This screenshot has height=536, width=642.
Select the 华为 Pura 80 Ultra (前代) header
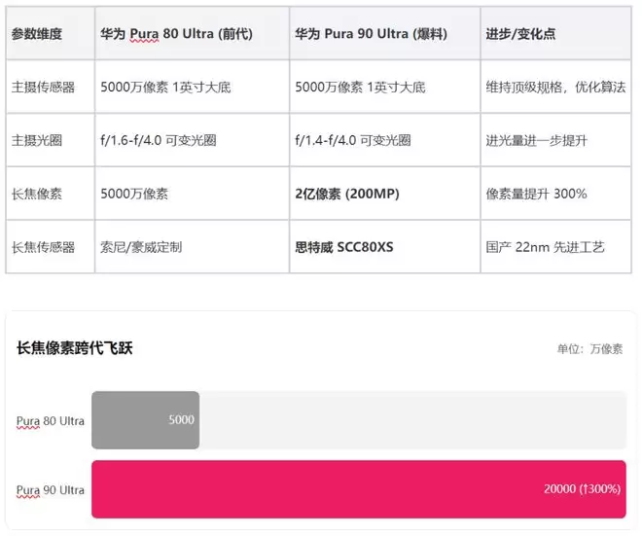point(176,34)
